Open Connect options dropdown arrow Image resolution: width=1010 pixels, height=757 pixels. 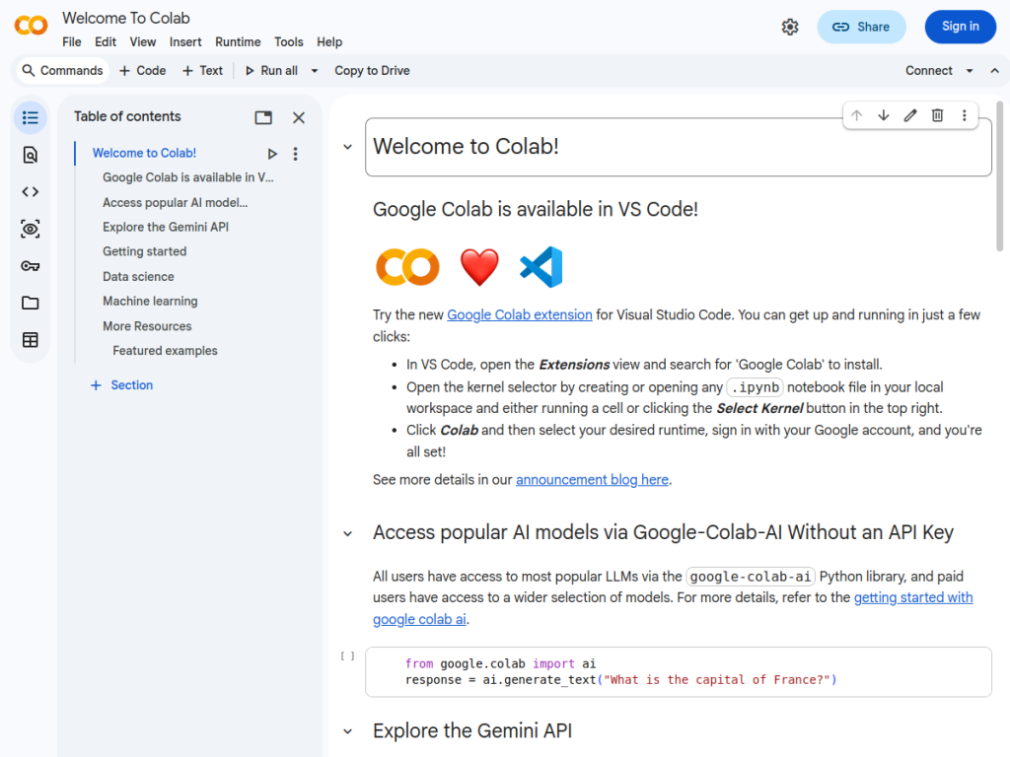970,71
